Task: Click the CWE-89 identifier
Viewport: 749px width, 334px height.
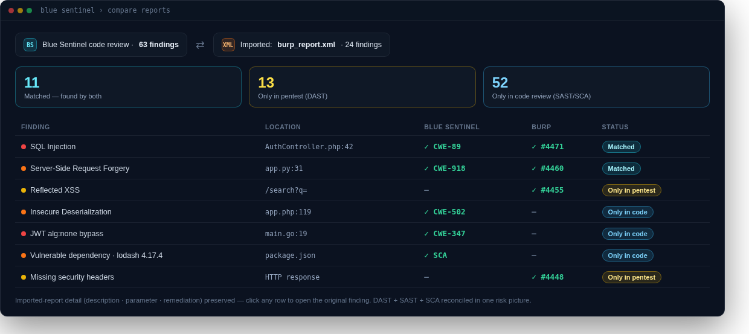Action: 447,147
